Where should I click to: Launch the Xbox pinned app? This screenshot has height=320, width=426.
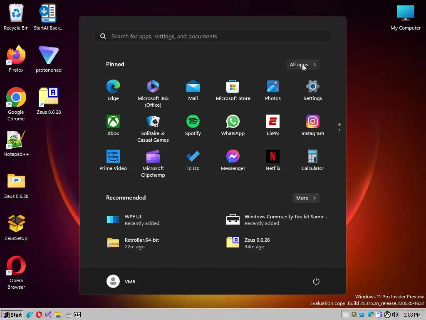tap(113, 125)
